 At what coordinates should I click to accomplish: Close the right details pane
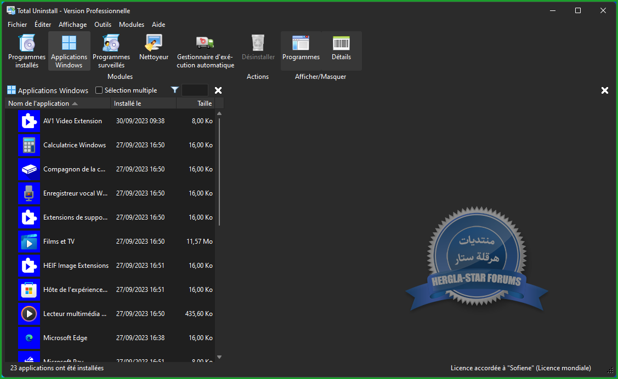[x=605, y=90]
